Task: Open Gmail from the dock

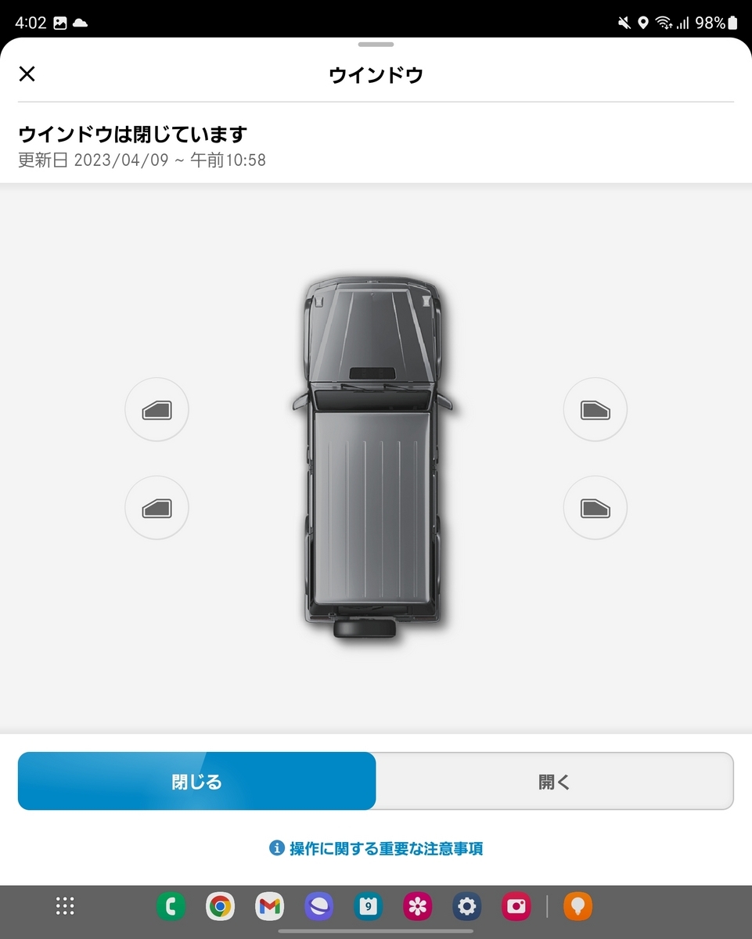Action: click(269, 907)
